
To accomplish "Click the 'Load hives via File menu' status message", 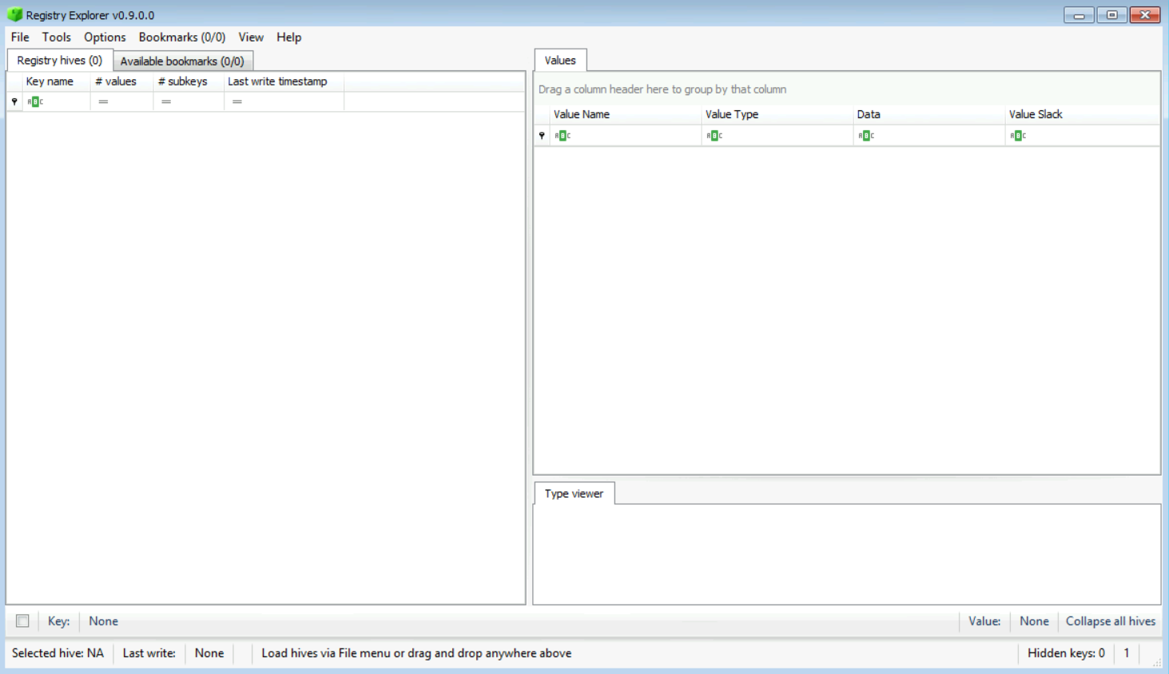I will 416,653.
